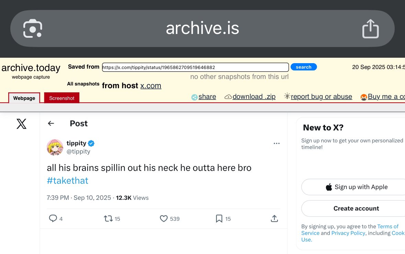Screen dimensions: 405x254
Task: Sign up with Apple
Action: pos(356,187)
